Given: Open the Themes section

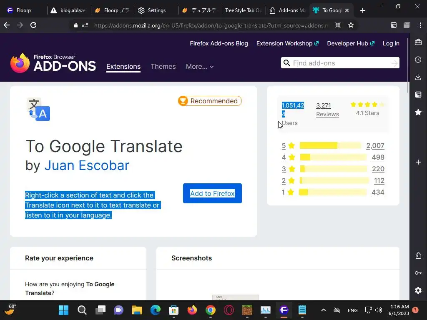Looking at the screenshot, I should pos(163,66).
